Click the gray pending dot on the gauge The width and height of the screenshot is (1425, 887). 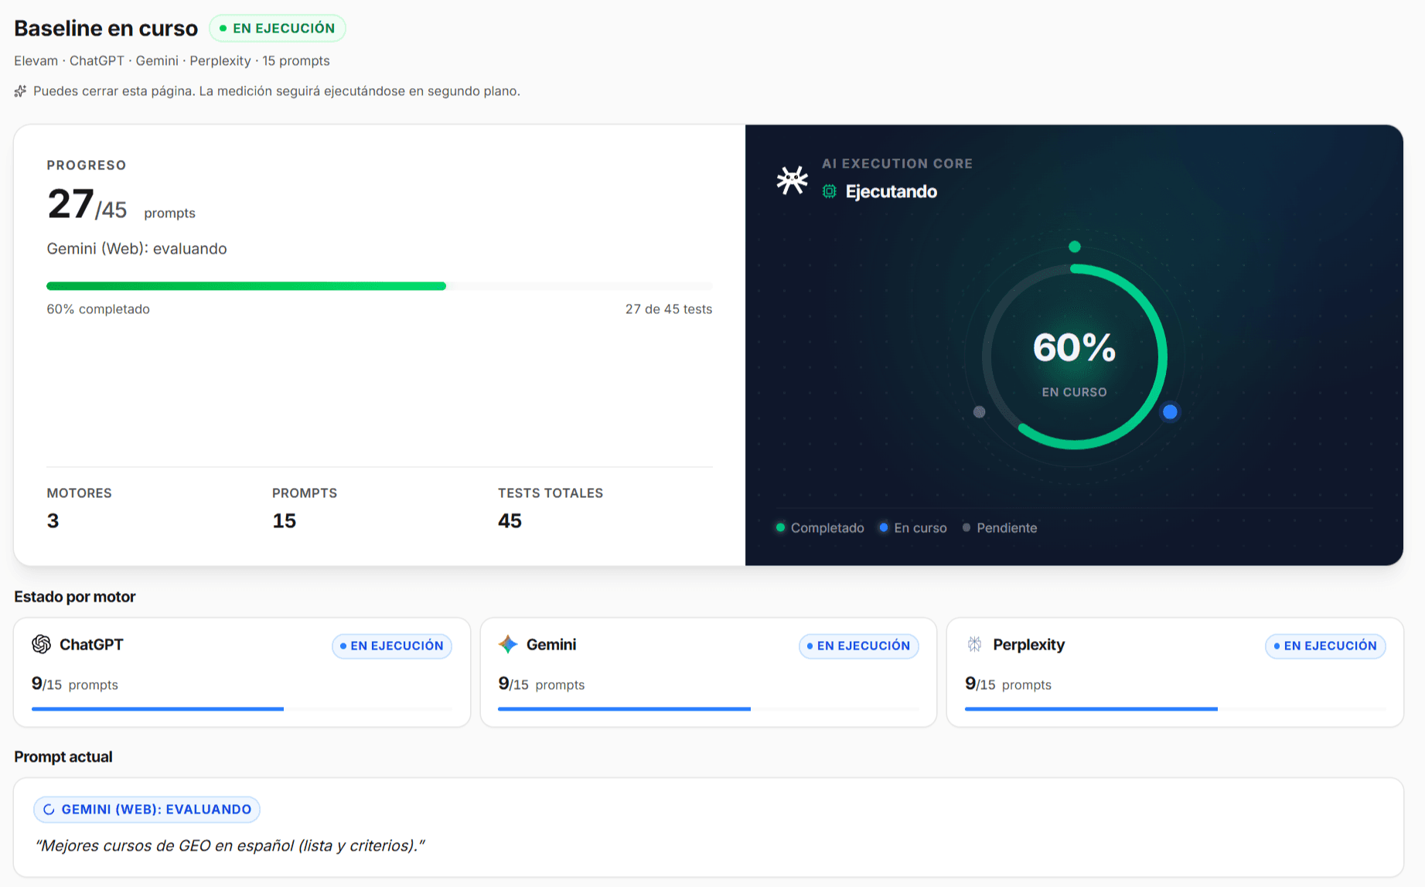[x=980, y=412]
